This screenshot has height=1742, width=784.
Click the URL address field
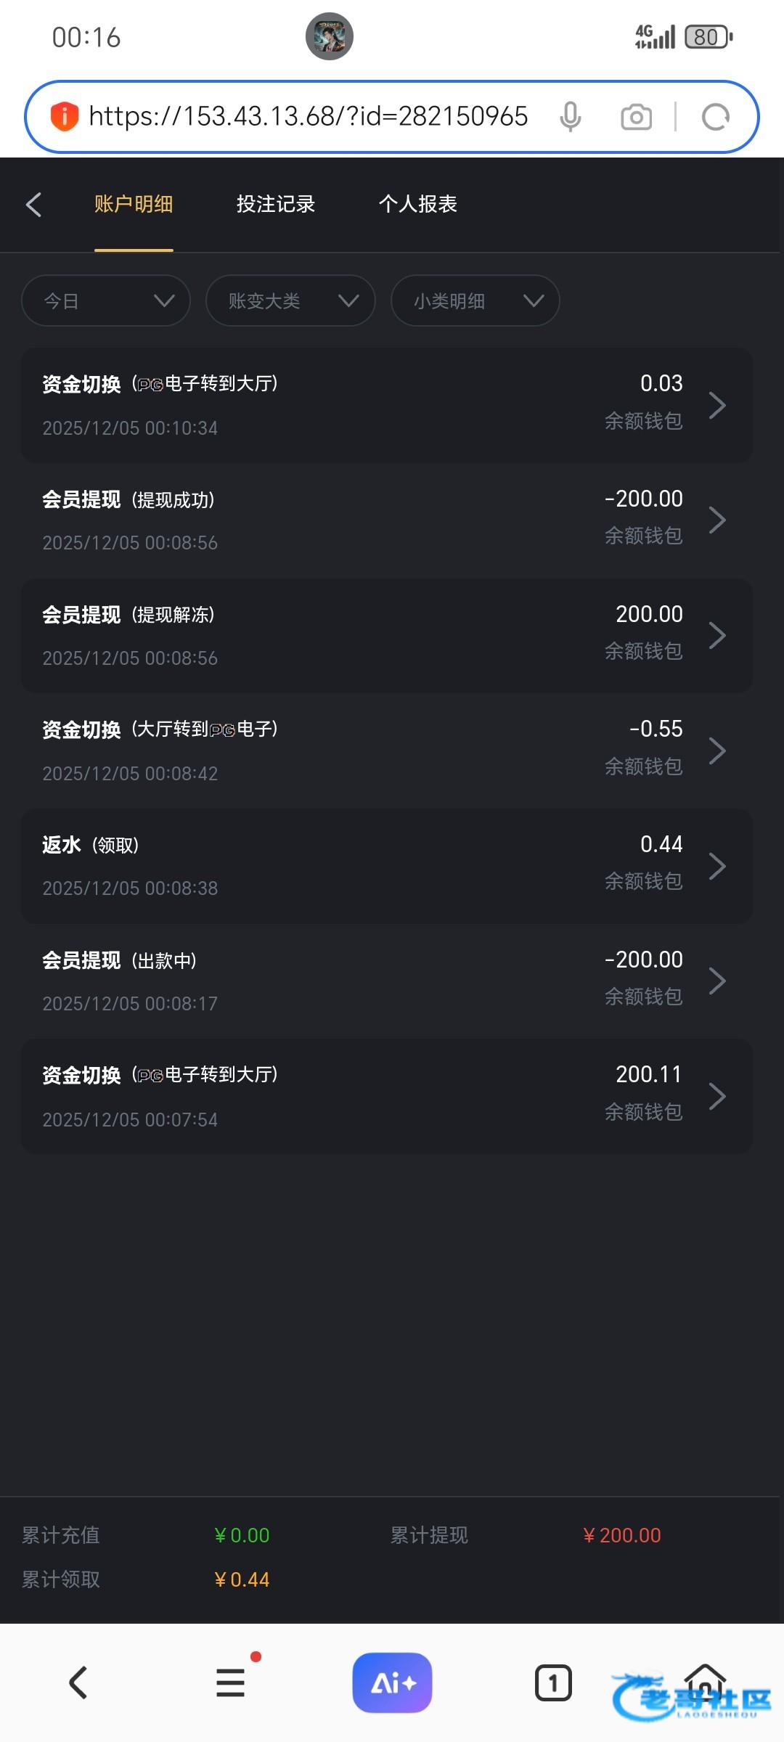tap(309, 117)
